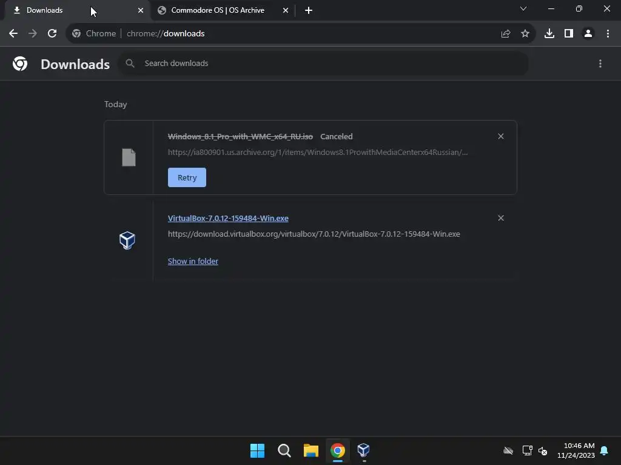The width and height of the screenshot is (621, 465).
Task: Open the notification bell in the tray
Action: 605,450
